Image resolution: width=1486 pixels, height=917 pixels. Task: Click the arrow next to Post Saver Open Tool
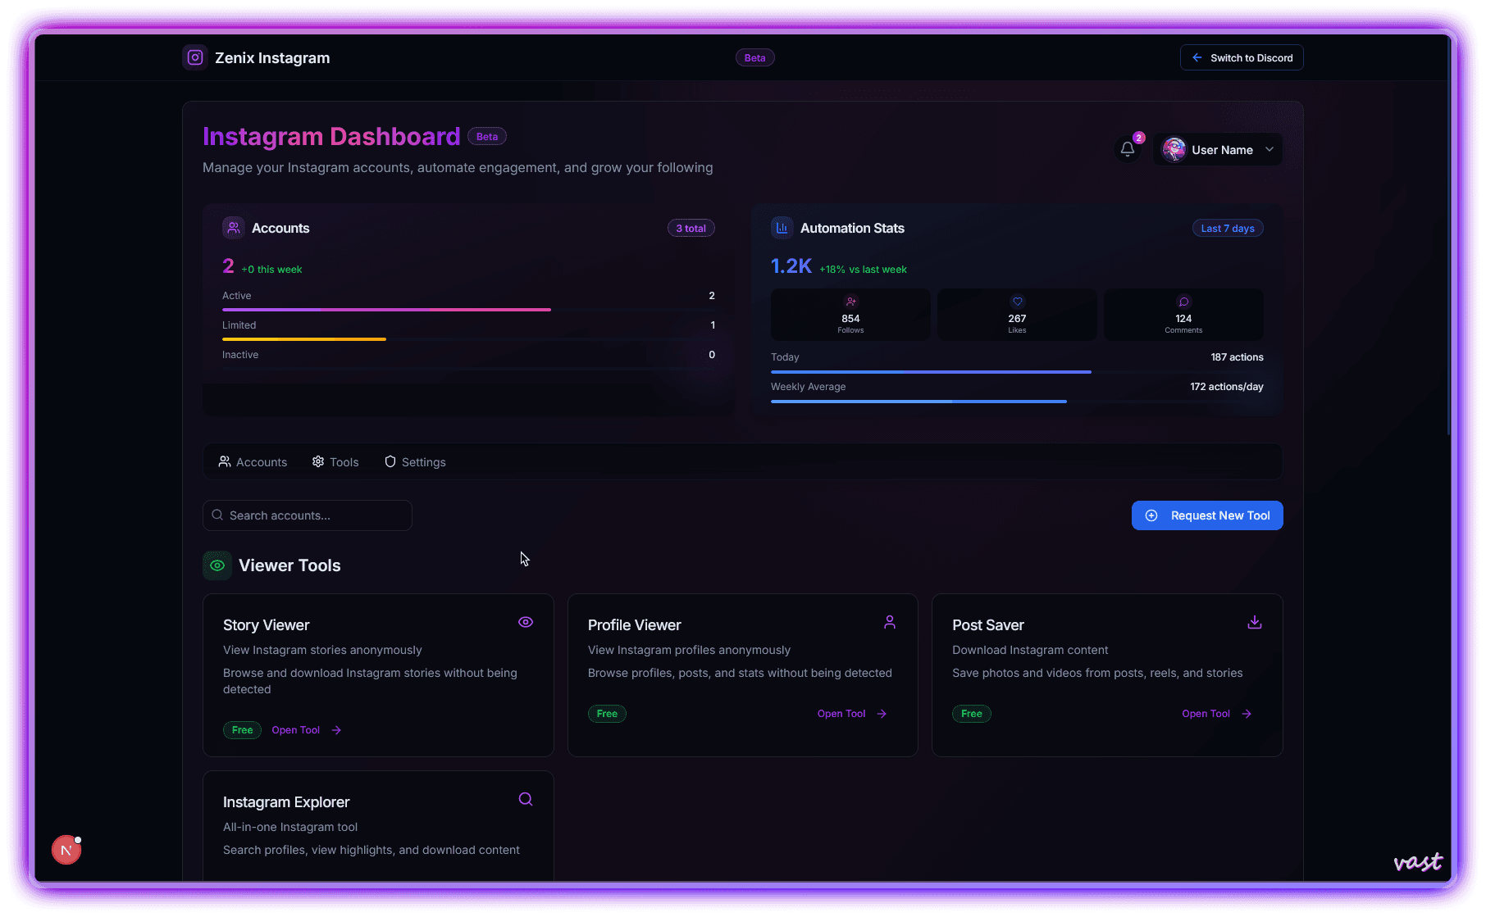tap(1247, 714)
